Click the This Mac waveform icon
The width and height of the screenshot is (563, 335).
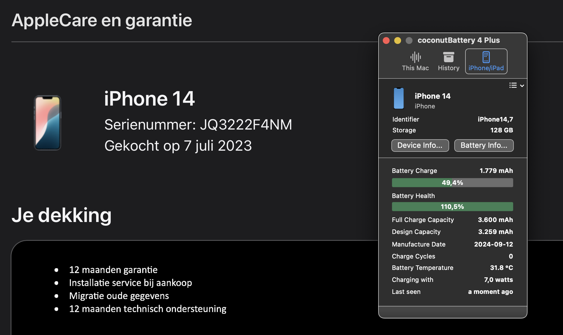[x=415, y=57]
